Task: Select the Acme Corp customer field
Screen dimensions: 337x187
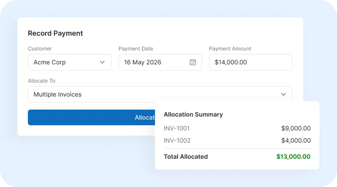Action: (70, 62)
